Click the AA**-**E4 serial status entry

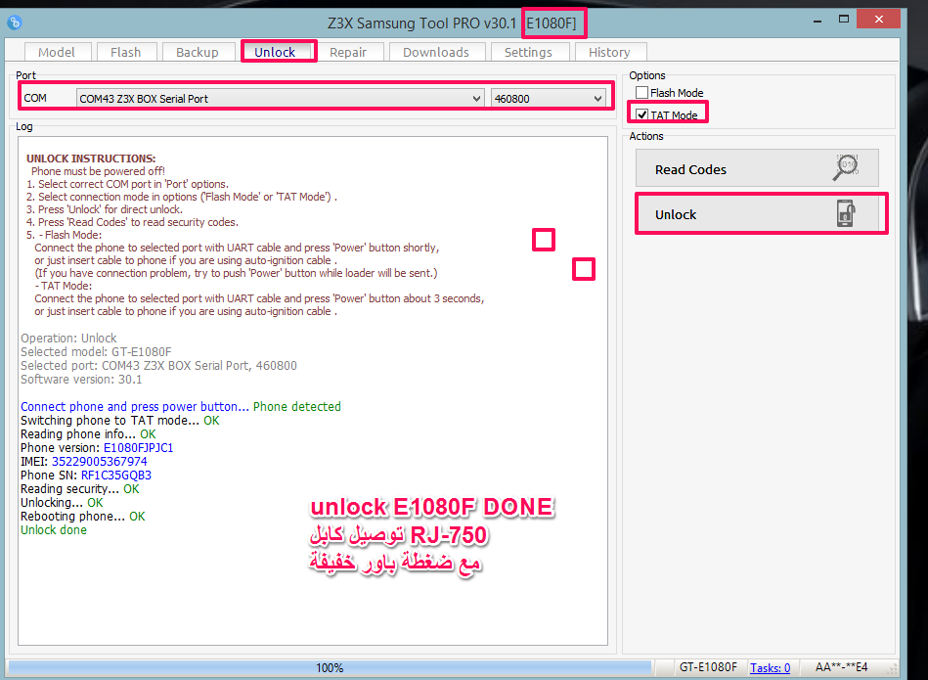pyautogui.click(x=841, y=667)
